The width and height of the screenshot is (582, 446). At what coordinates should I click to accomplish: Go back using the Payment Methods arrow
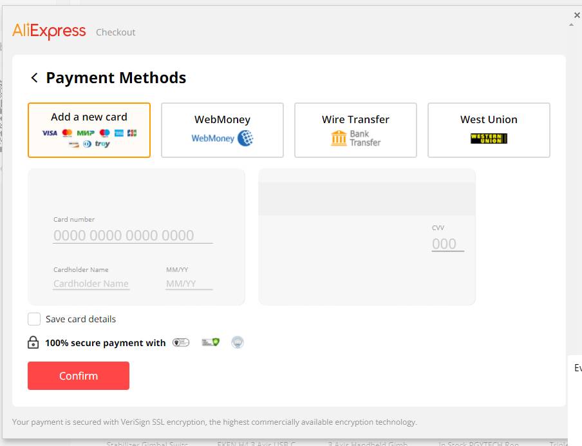pyautogui.click(x=35, y=78)
